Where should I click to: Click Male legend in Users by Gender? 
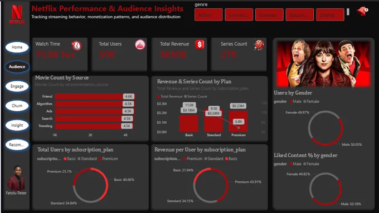click(x=295, y=102)
